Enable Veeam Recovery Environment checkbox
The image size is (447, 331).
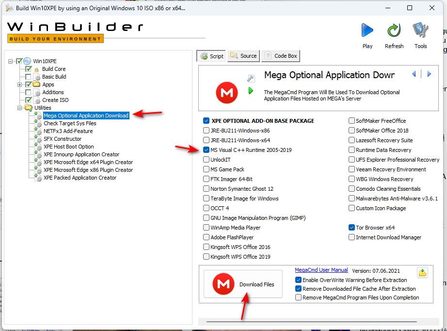(x=351, y=169)
